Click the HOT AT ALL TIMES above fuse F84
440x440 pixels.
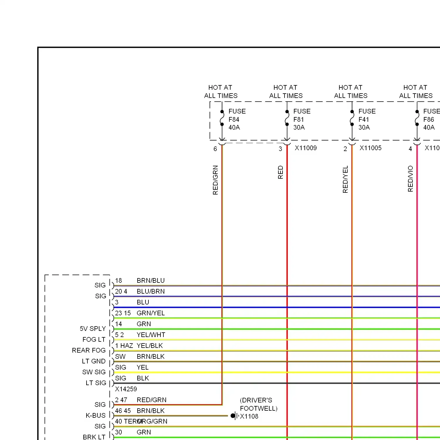[x=221, y=92]
